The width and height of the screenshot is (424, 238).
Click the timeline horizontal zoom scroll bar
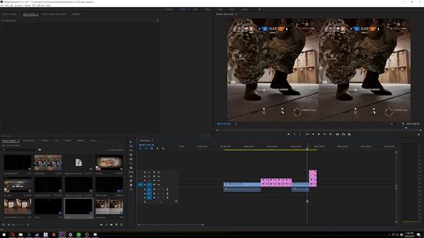point(171,225)
